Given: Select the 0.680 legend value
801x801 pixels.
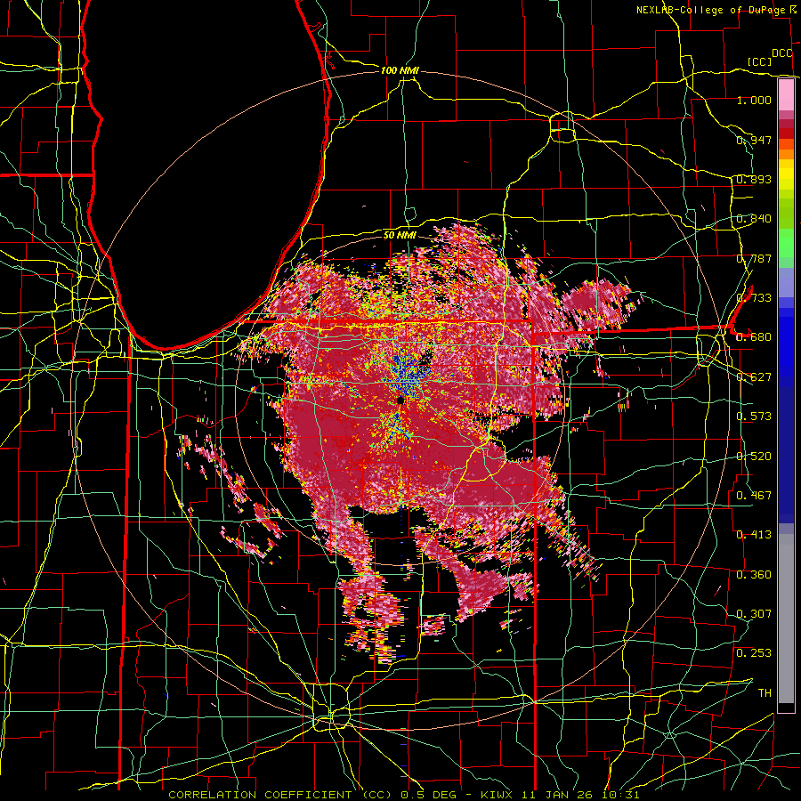Looking at the screenshot, I should tap(754, 337).
